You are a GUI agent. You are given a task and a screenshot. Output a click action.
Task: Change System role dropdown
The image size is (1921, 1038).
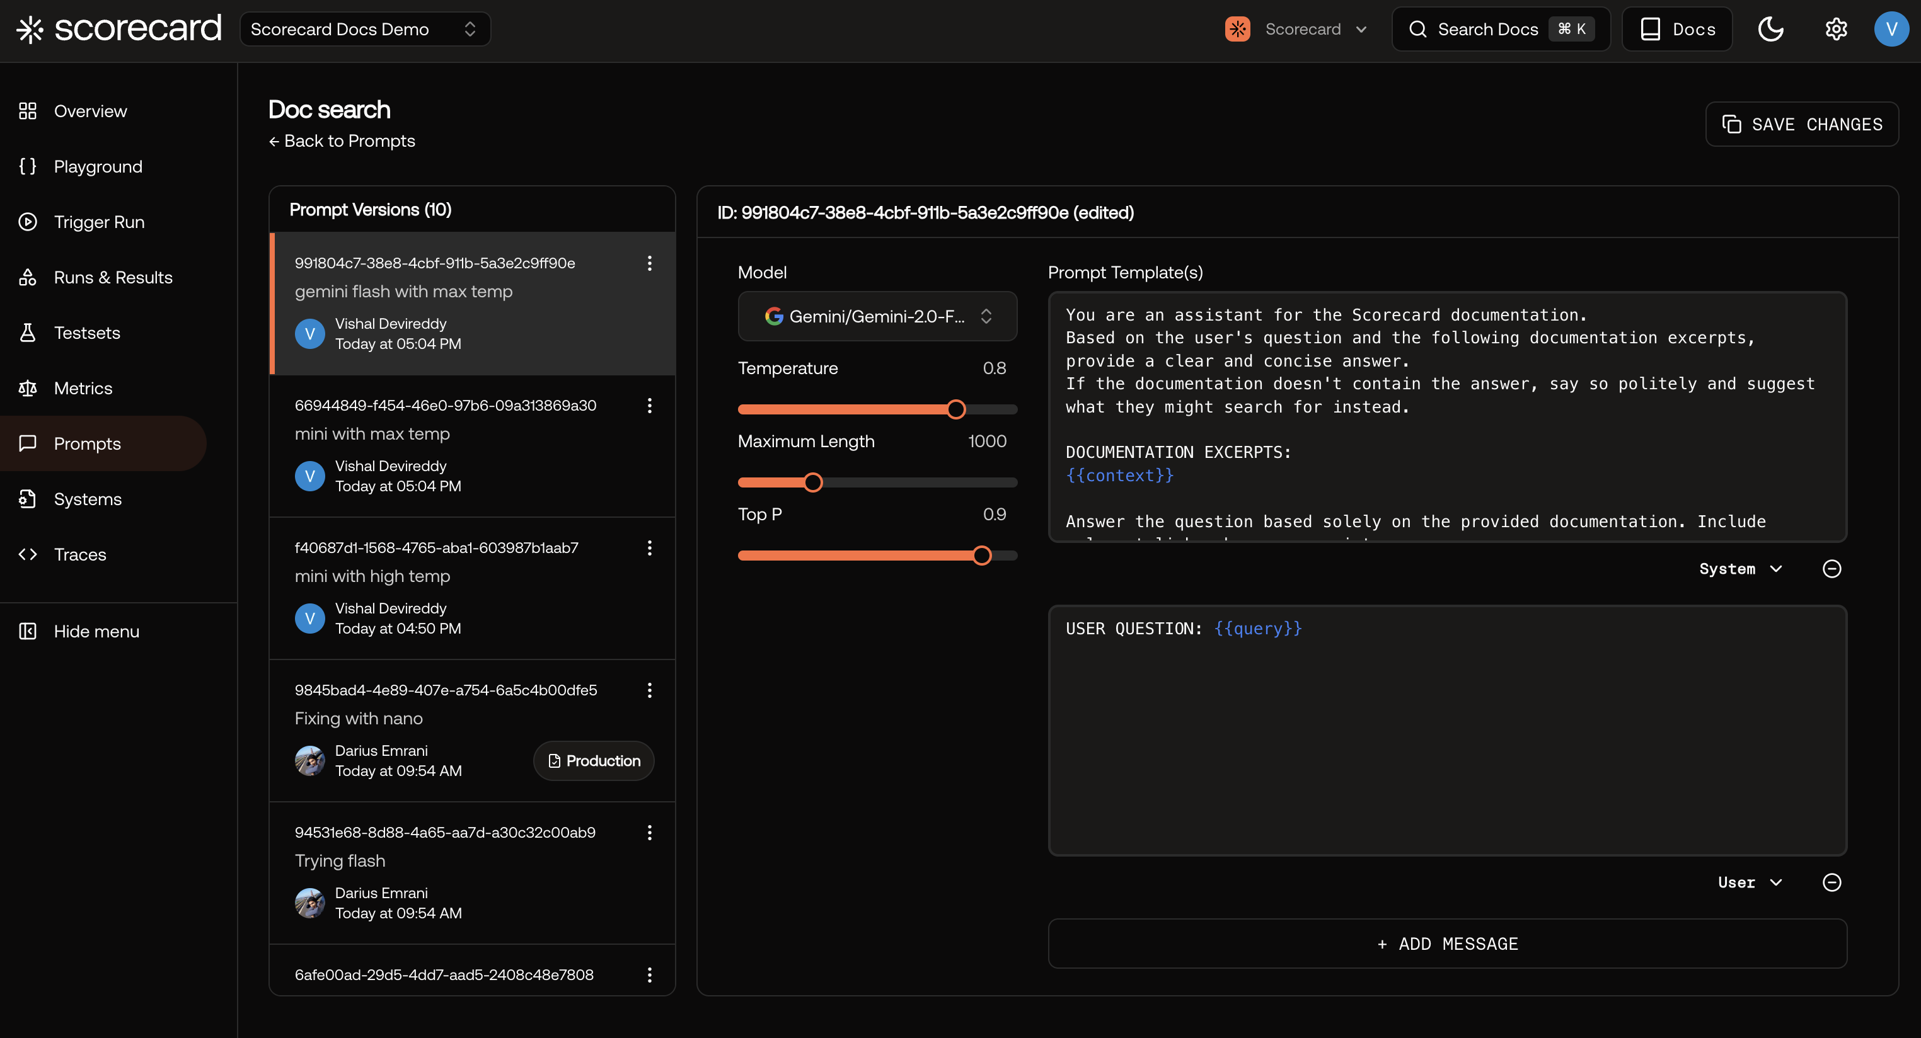[1741, 569]
